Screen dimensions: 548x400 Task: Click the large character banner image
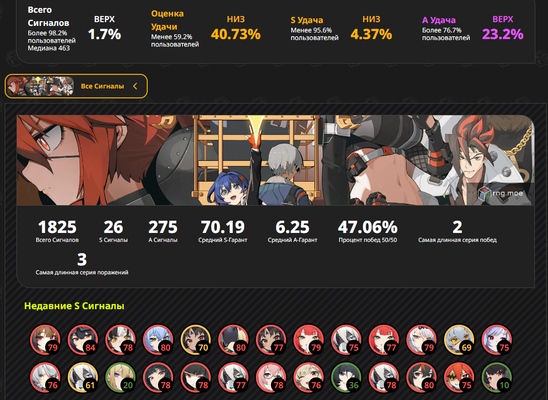point(275,160)
